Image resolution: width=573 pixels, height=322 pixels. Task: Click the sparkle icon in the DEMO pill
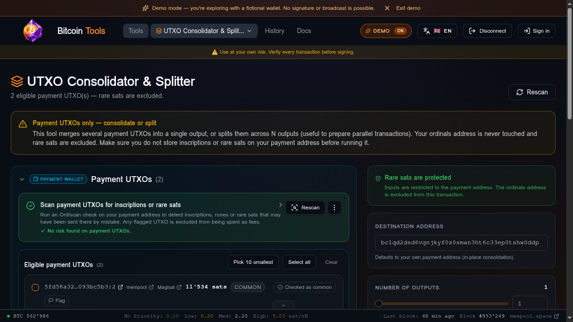point(368,31)
